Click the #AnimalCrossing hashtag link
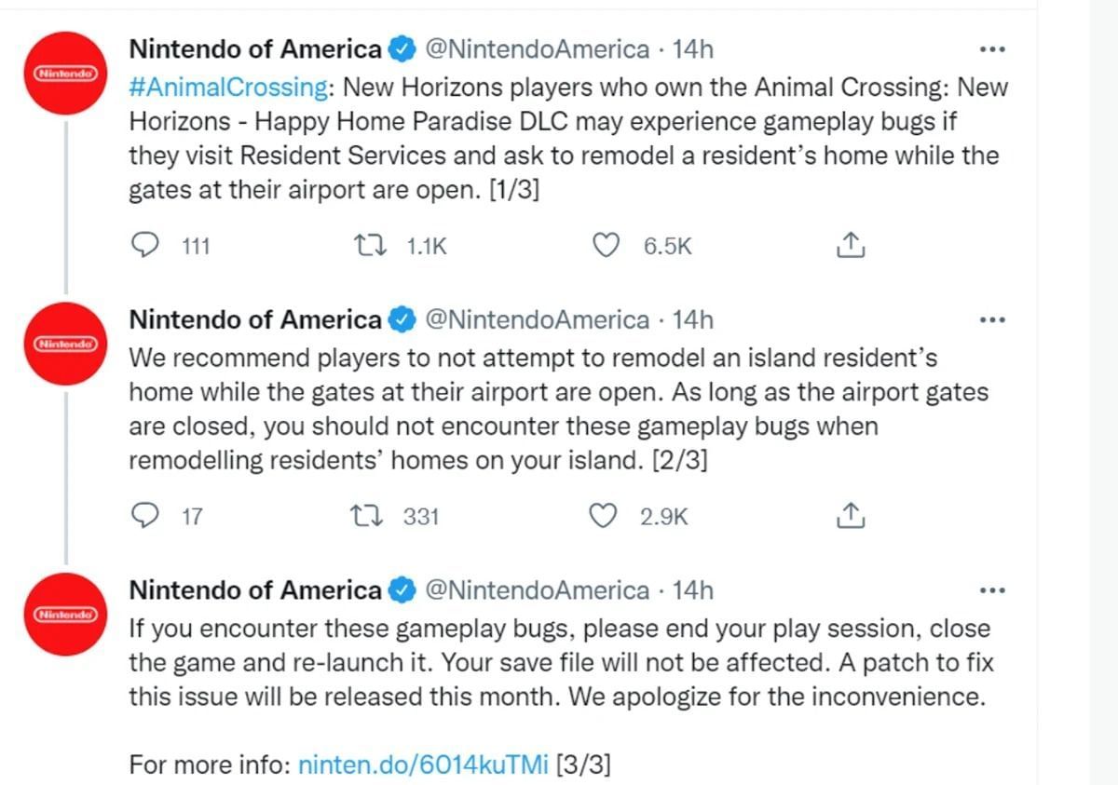 coord(228,88)
